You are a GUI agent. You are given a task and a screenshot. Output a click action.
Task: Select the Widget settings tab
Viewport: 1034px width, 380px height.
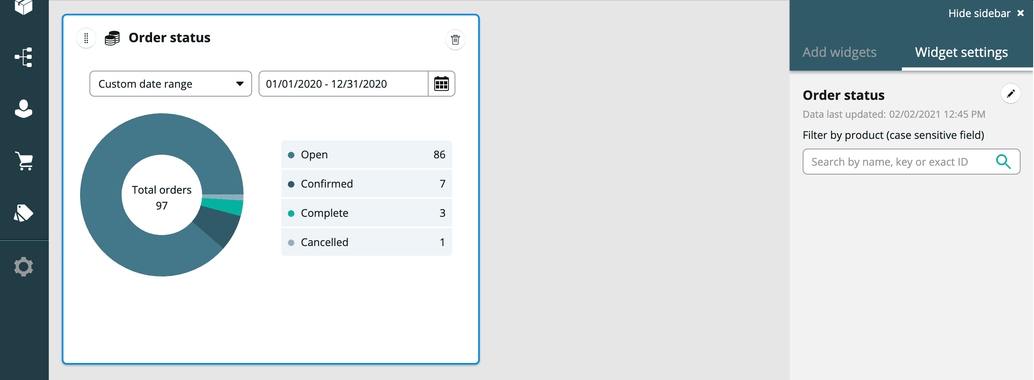(961, 52)
